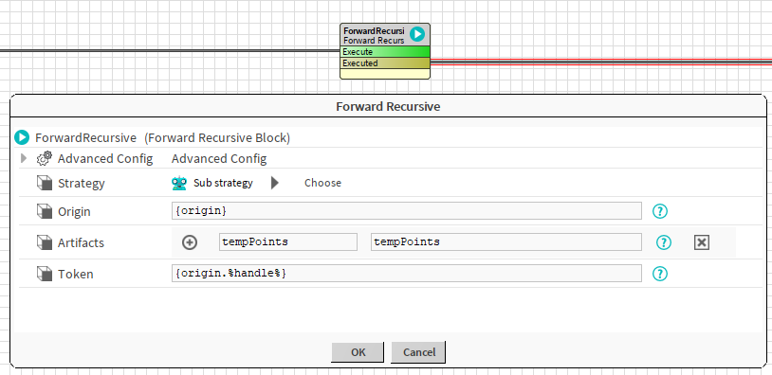Focus the Token input field
This screenshot has height=375, width=772.
point(407,274)
